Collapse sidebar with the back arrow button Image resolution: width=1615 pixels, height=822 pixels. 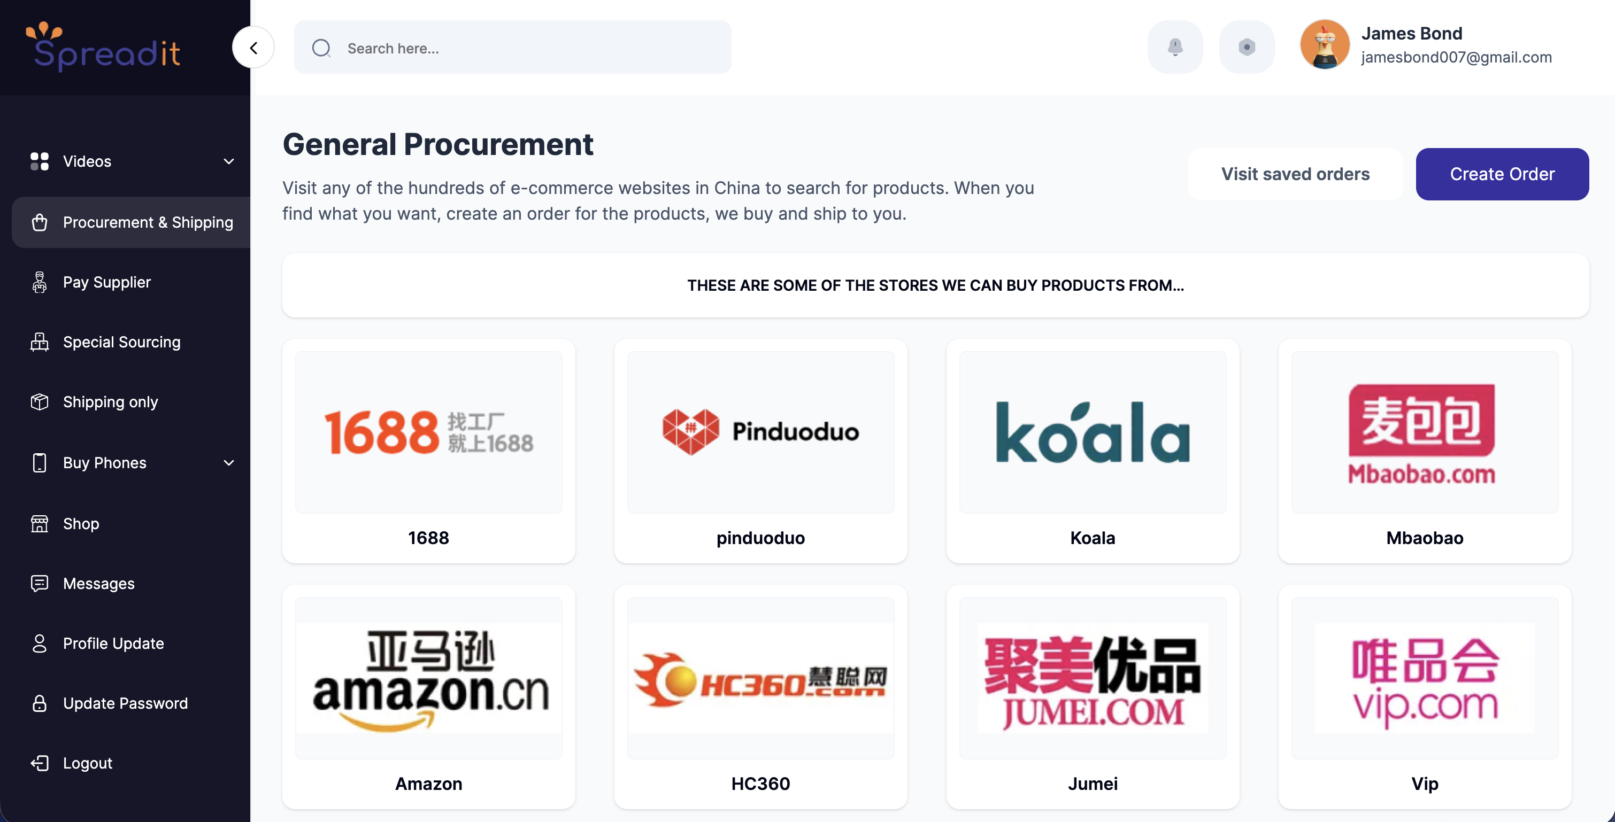click(253, 48)
